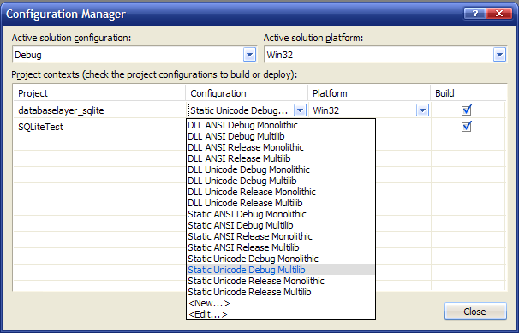Click the Build column header

[467, 93]
